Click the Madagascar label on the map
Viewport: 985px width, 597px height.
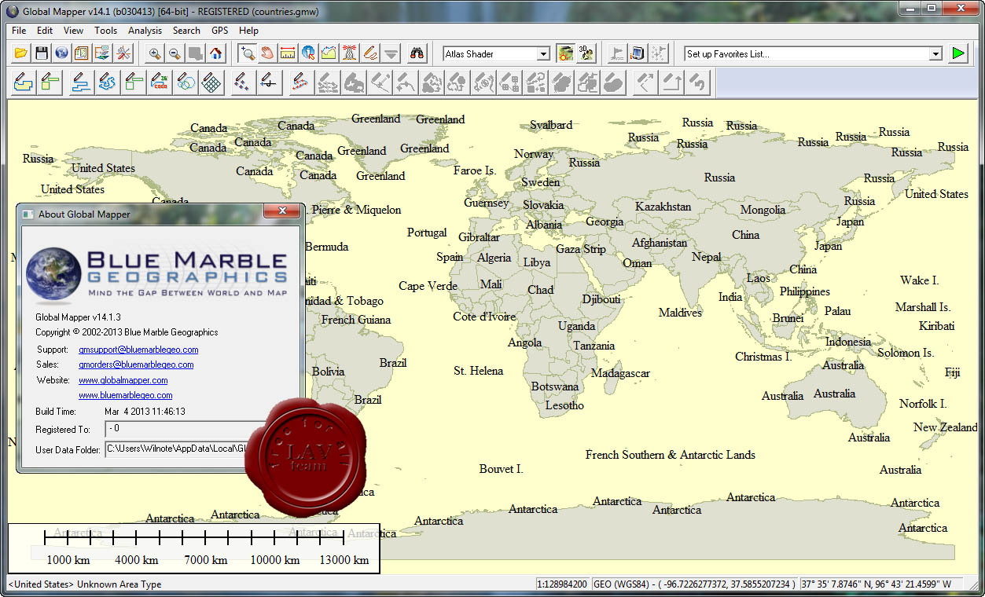tap(620, 374)
